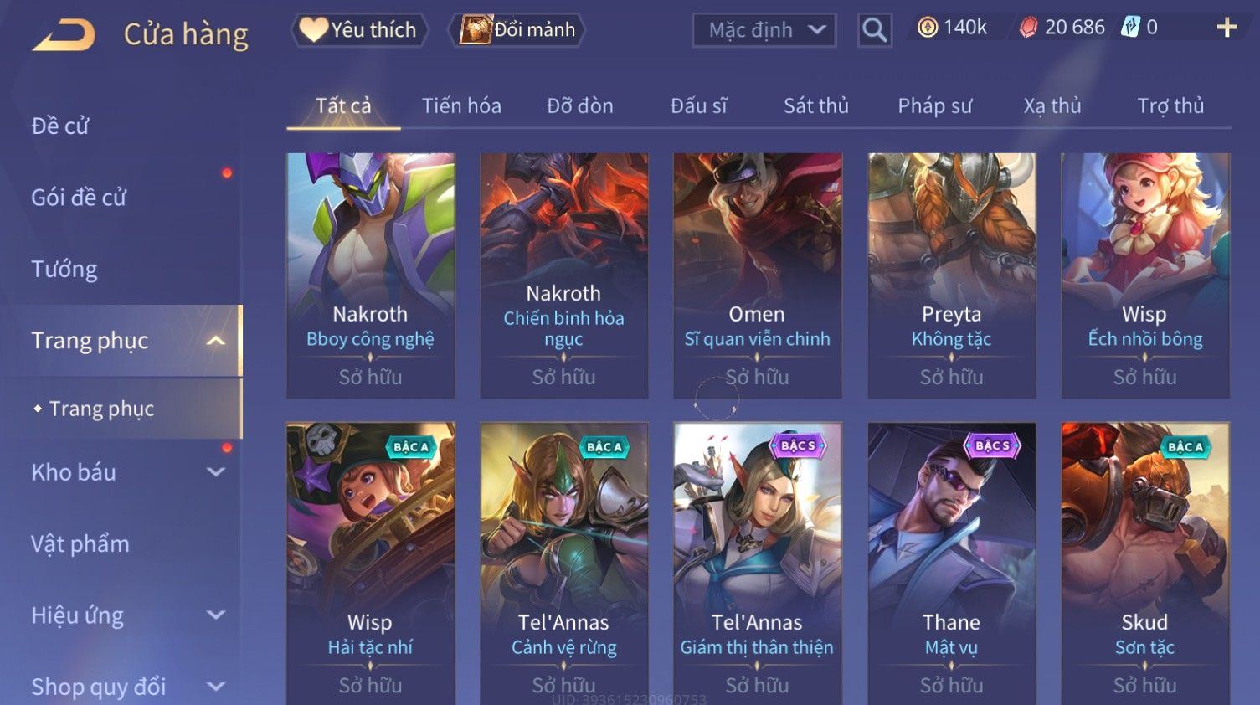Open Yêu thích favorites heart button
The image size is (1260, 705).
click(x=359, y=30)
